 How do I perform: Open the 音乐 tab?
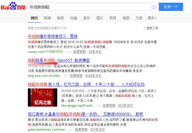[x=87, y=18]
